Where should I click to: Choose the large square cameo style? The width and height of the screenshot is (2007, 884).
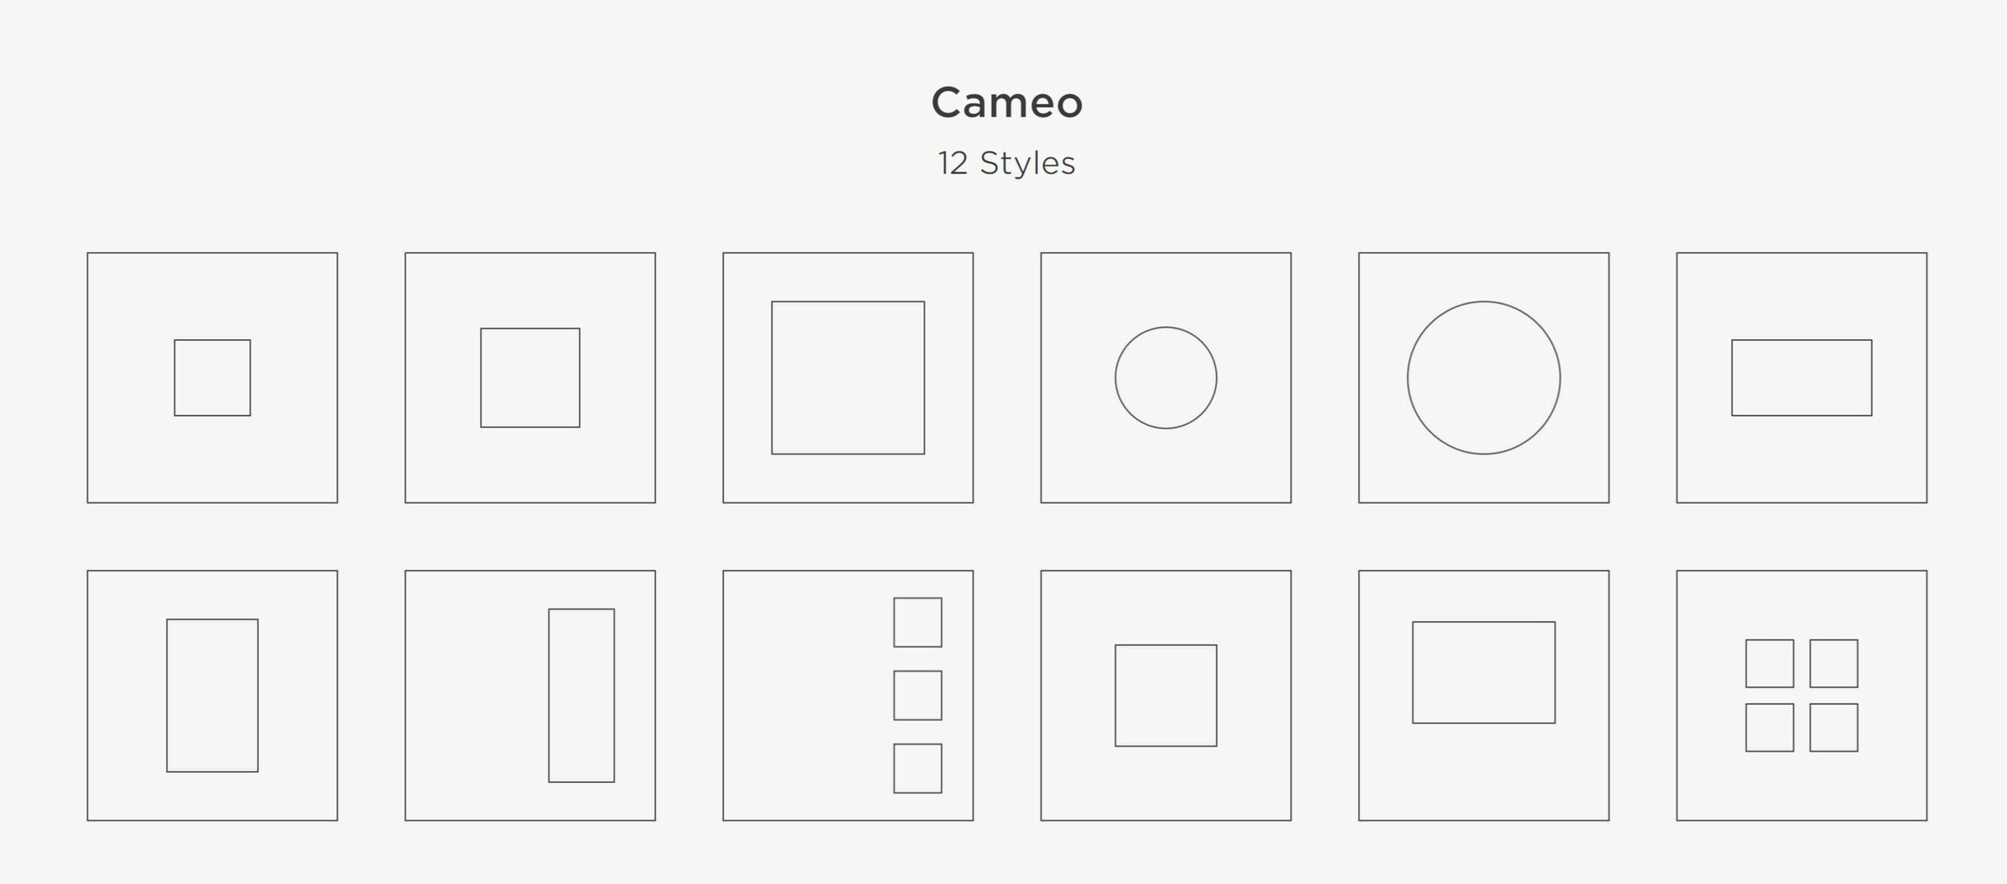click(847, 378)
